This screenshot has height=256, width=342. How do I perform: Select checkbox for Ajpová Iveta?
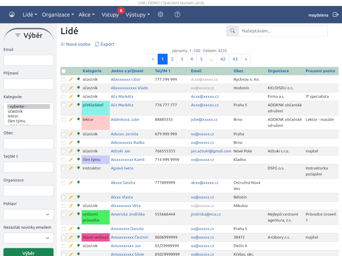(x=63, y=168)
